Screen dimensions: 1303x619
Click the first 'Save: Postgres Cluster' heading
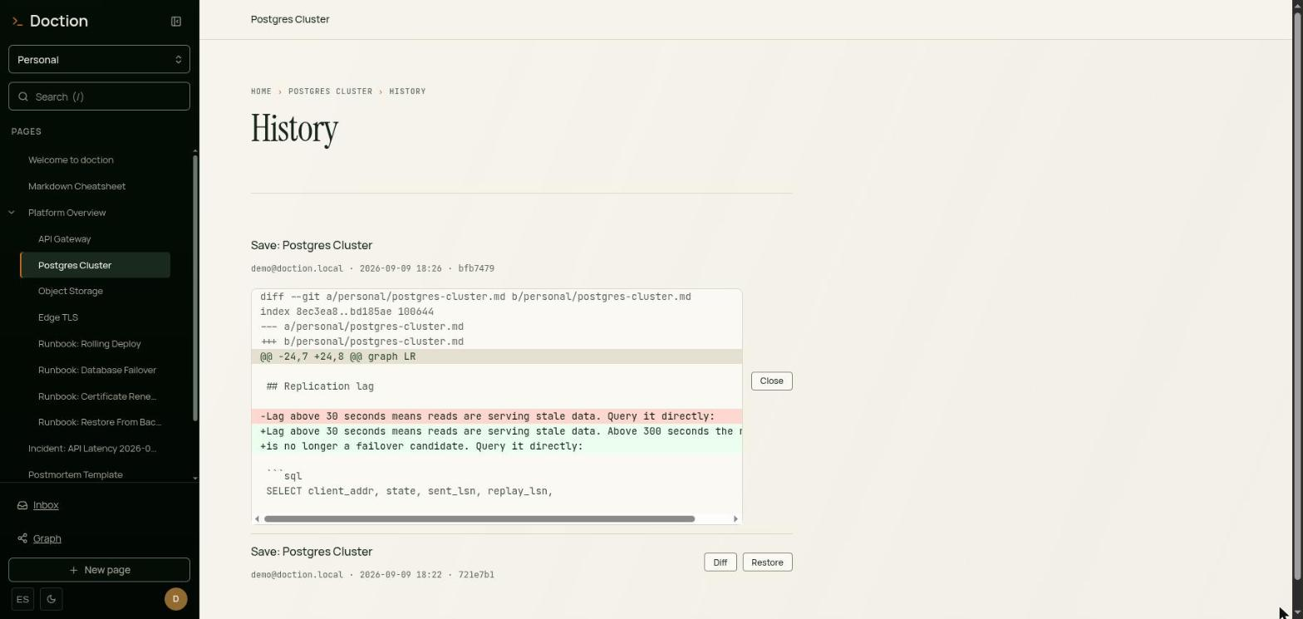[x=312, y=245]
